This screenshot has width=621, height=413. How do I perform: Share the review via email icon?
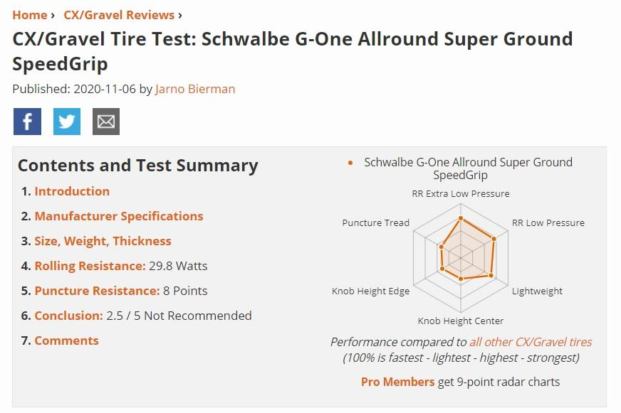coord(106,122)
